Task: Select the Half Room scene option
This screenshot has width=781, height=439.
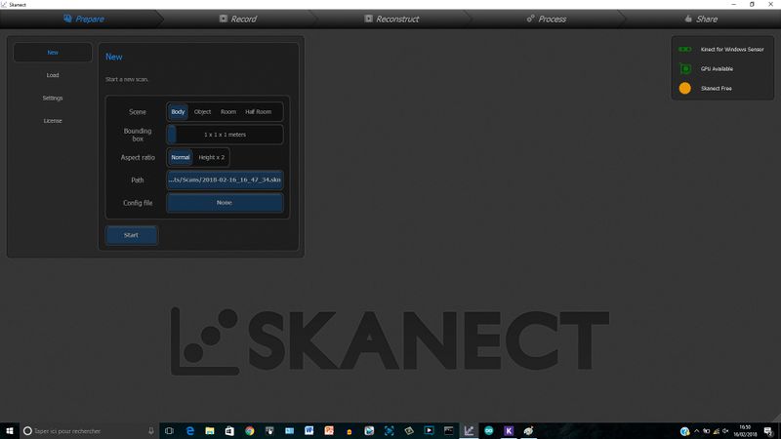Action: (x=258, y=112)
